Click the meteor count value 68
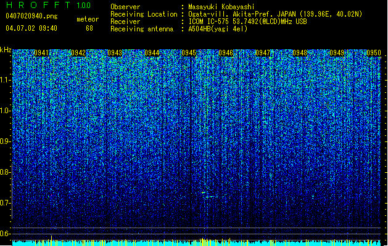Image resolution: width=388 pixels, height=246 pixels. 89,28
